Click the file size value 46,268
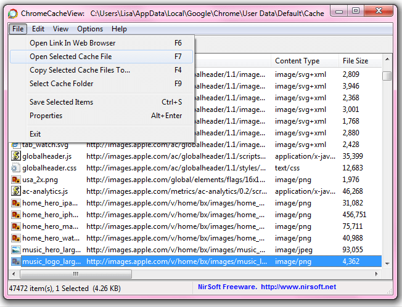This screenshot has width=402, height=307. click(353, 191)
